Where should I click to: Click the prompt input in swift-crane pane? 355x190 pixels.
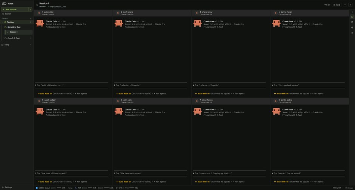(x=151, y=85)
